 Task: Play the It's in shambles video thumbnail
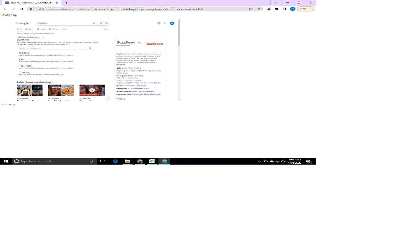click(x=92, y=90)
